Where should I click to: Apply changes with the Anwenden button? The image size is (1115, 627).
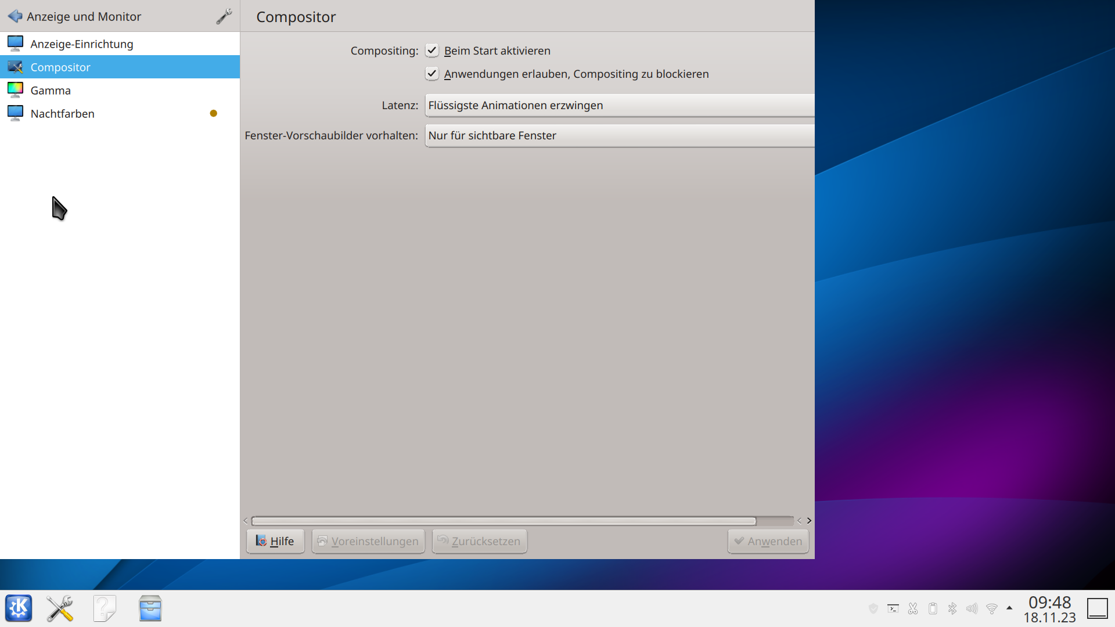click(768, 540)
